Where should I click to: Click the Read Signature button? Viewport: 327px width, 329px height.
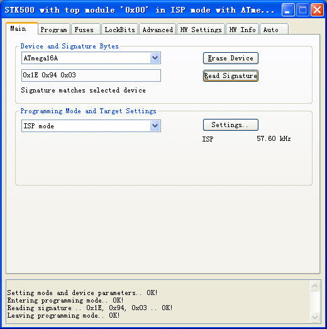(231, 75)
